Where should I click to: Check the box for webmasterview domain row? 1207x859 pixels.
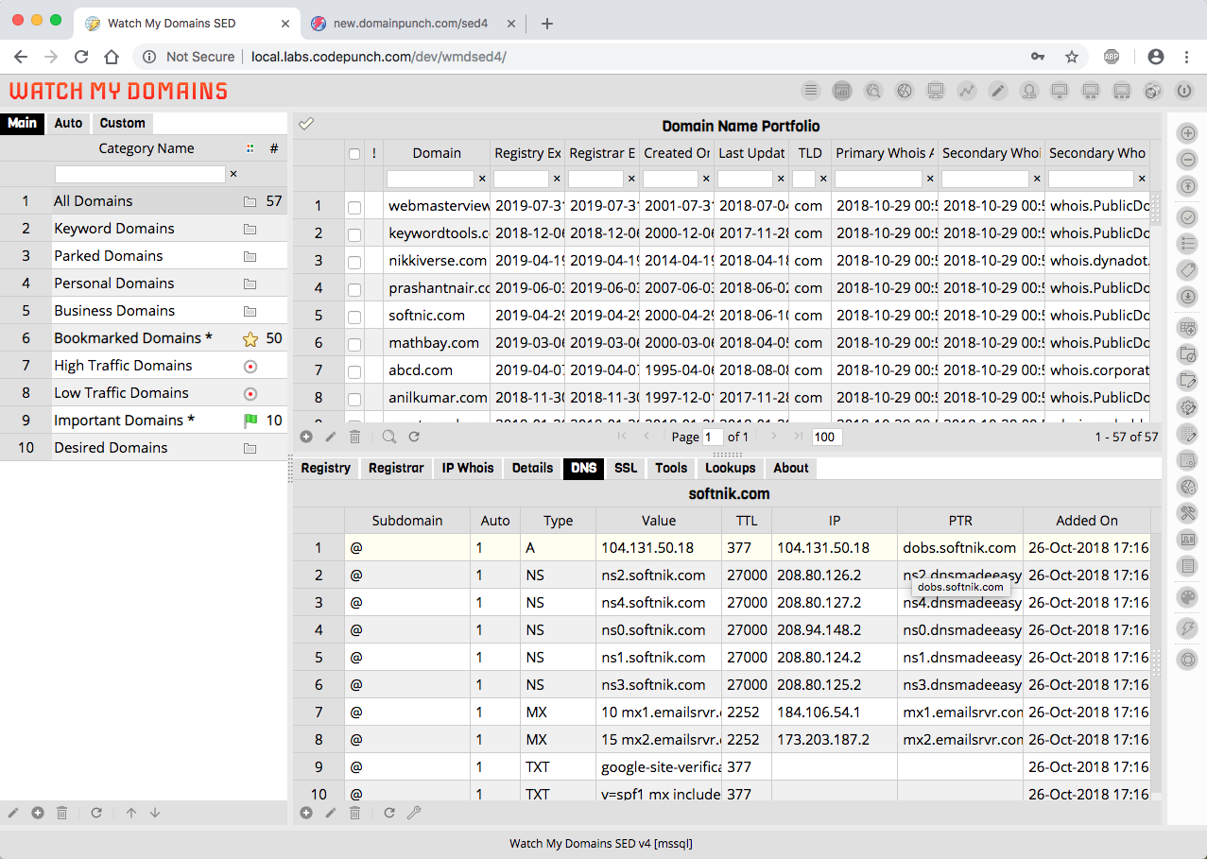[354, 206]
